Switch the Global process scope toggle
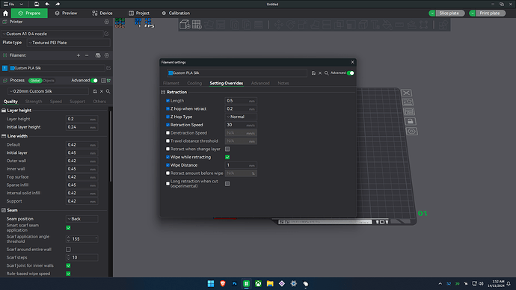The height and width of the screenshot is (290, 516). pos(35,81)
